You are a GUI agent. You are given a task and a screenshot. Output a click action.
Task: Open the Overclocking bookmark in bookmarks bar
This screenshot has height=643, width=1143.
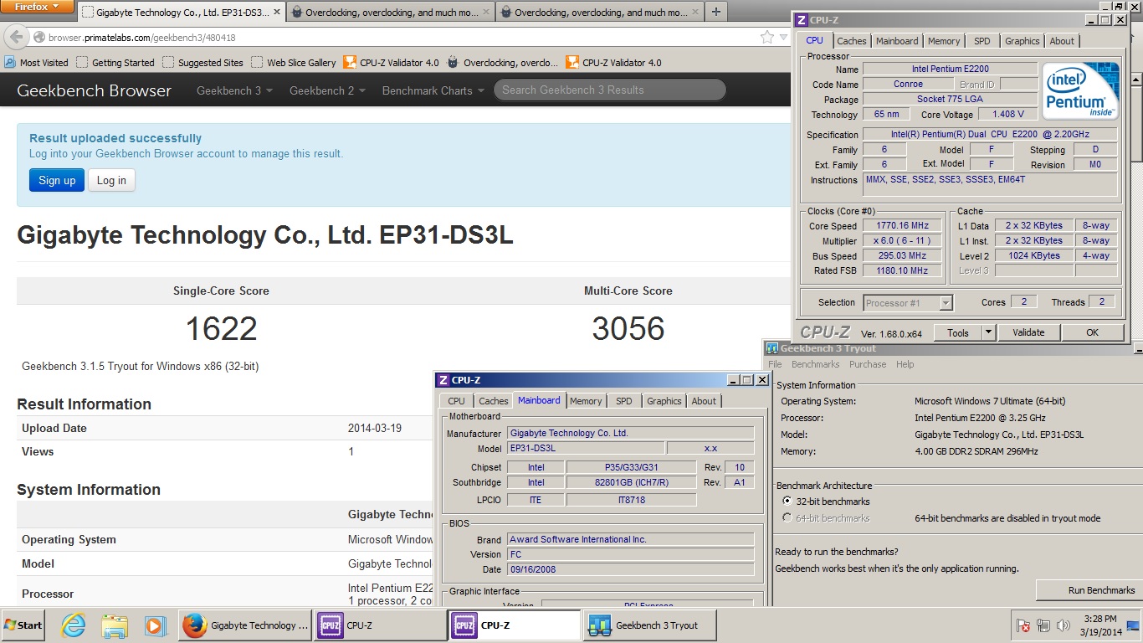coord(503,62)
